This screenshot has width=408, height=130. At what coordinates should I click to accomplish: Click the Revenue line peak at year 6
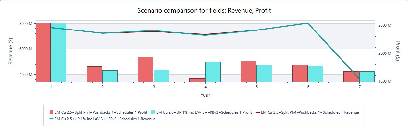(x=308, y=23)
